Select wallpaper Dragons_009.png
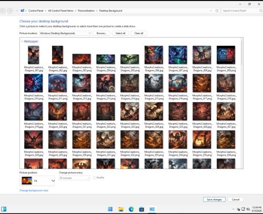263x214 pixels. [226, 55]
